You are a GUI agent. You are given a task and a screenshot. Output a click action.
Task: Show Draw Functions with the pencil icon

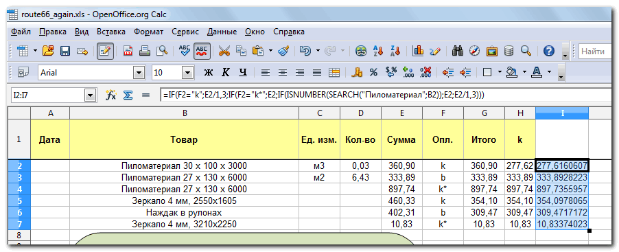pos(434,51)
